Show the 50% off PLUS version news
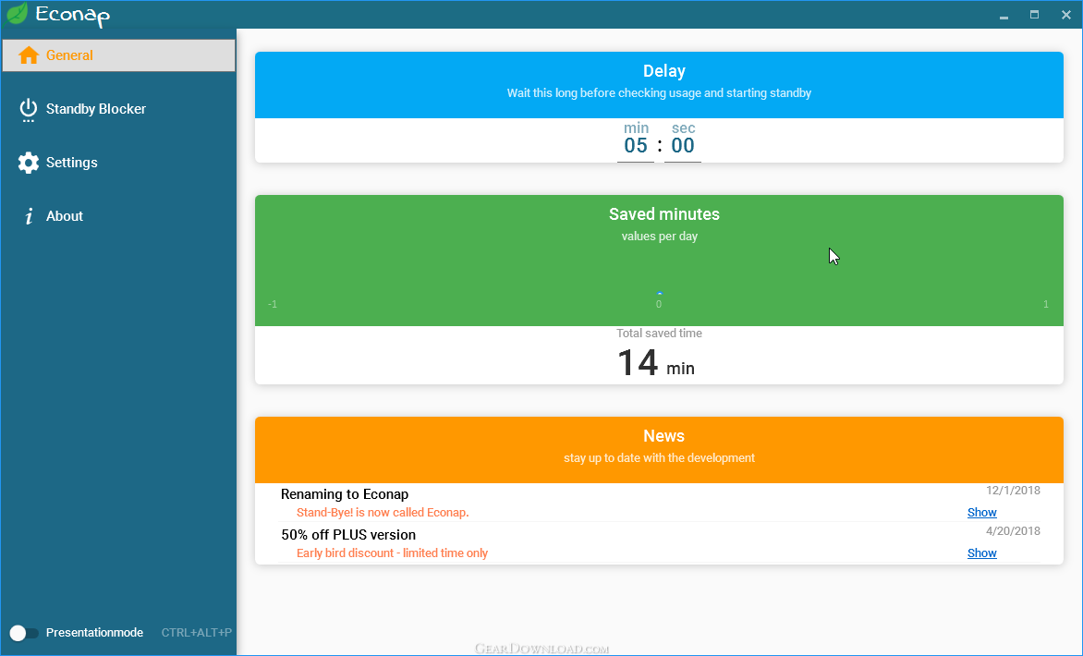 (981, 553)
